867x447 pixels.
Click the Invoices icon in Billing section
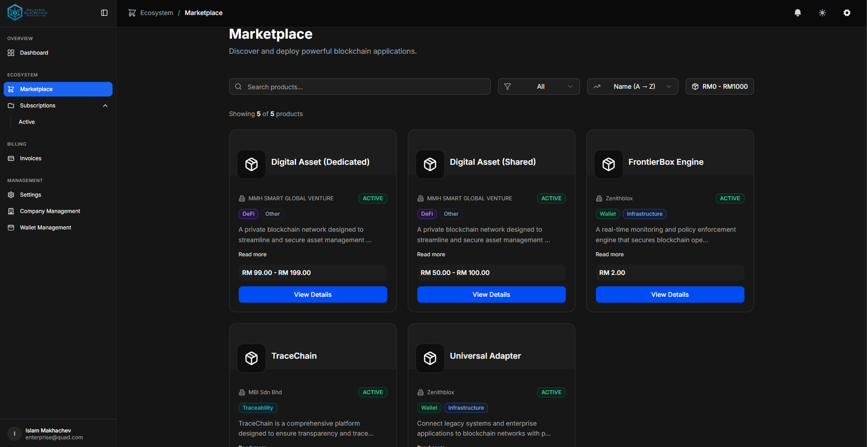click(x=10, y=158)
